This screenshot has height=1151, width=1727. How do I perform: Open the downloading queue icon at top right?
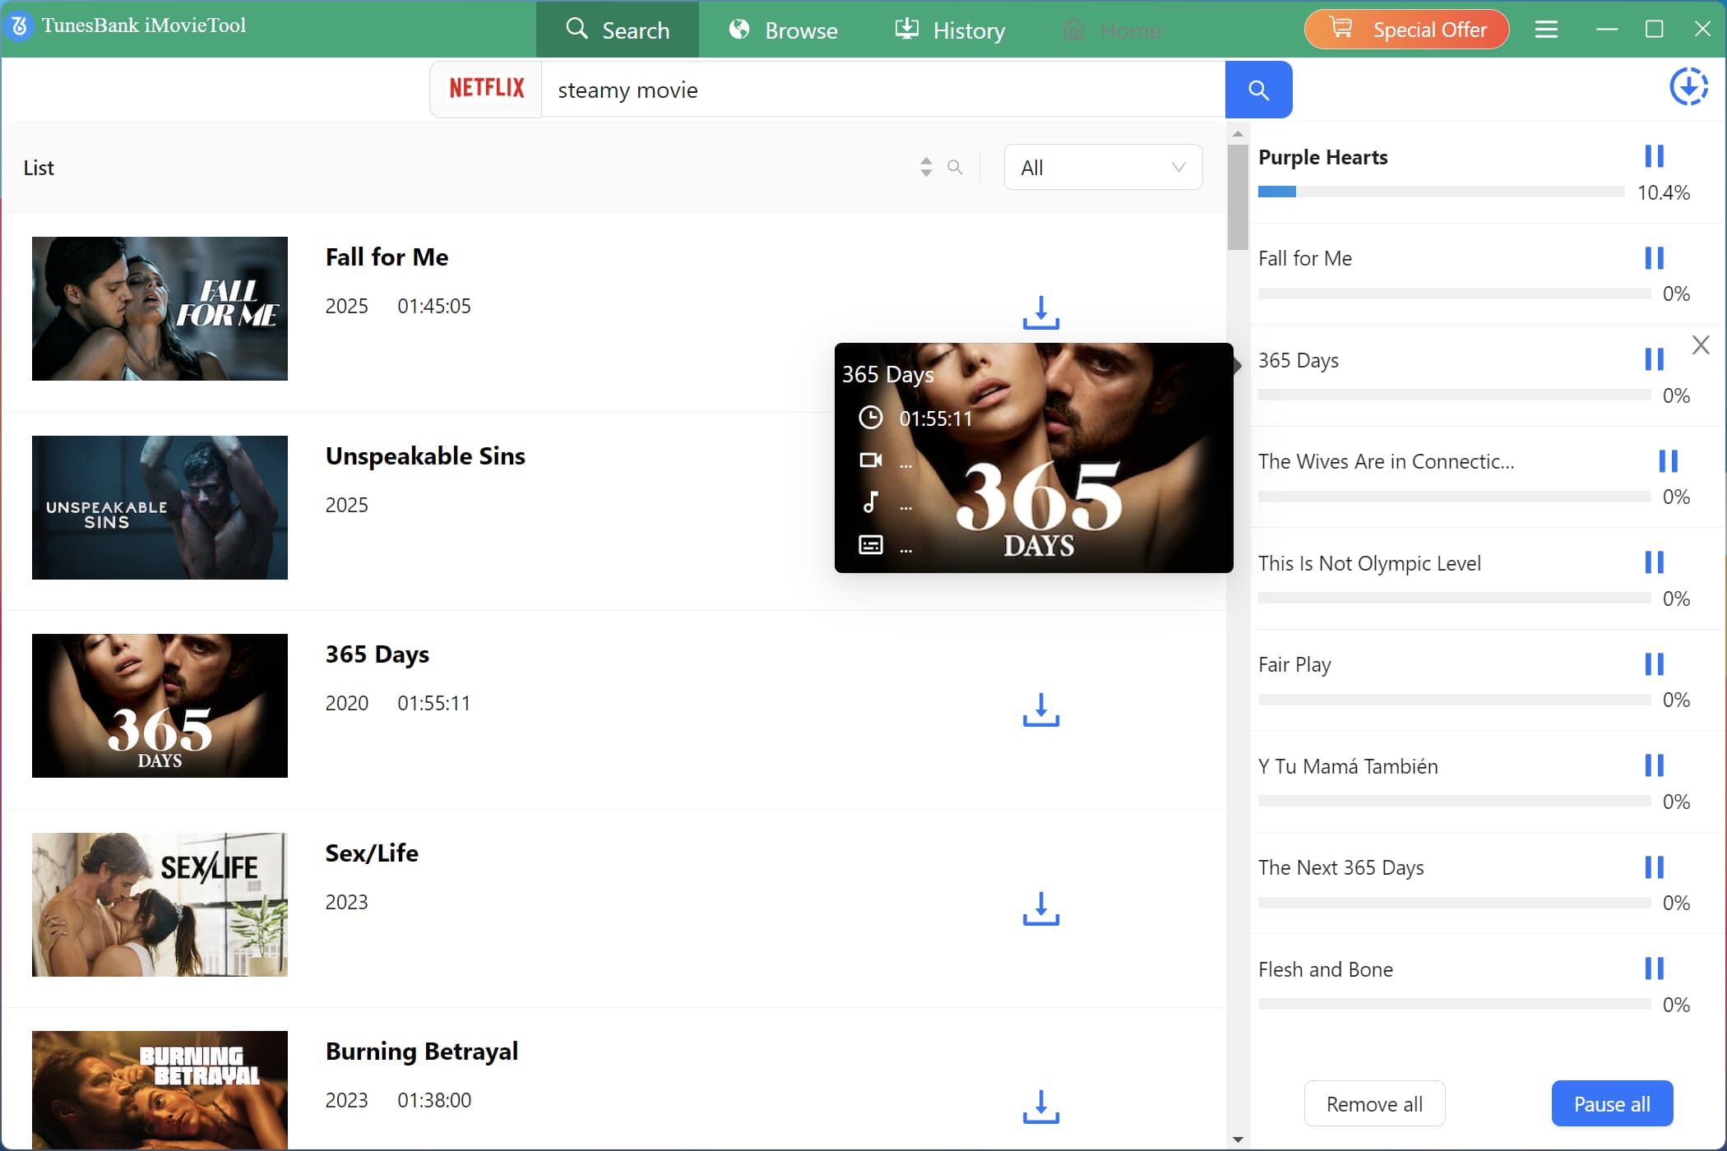coord(1689,86)
